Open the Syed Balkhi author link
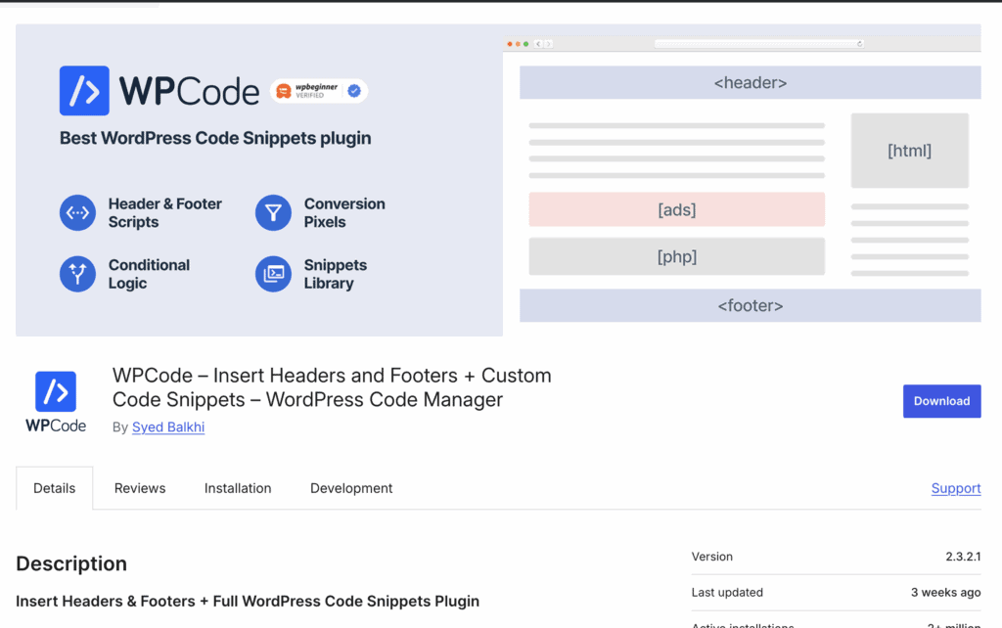 tap(168, 426)
